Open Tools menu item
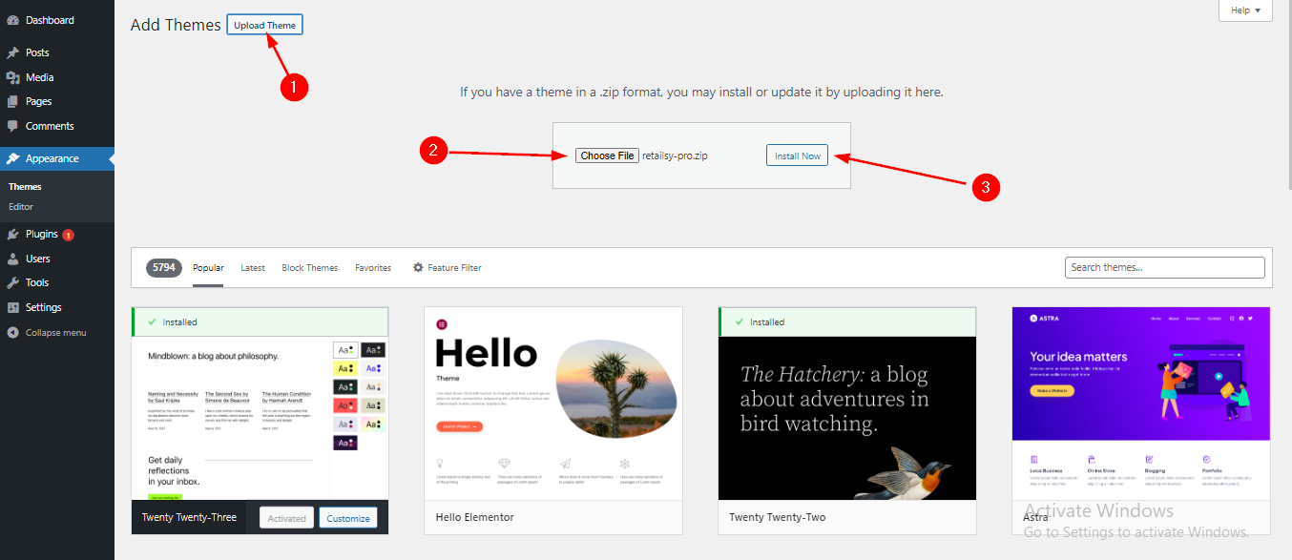 57,282
